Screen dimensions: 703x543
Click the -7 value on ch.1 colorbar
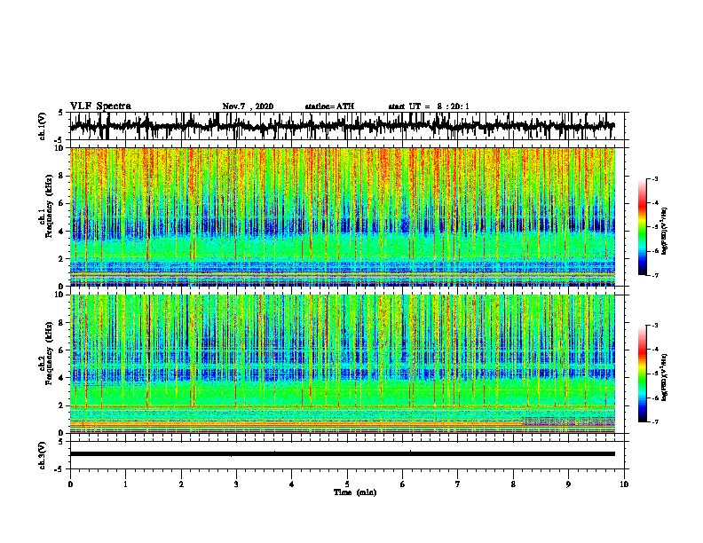click(654, 275)
